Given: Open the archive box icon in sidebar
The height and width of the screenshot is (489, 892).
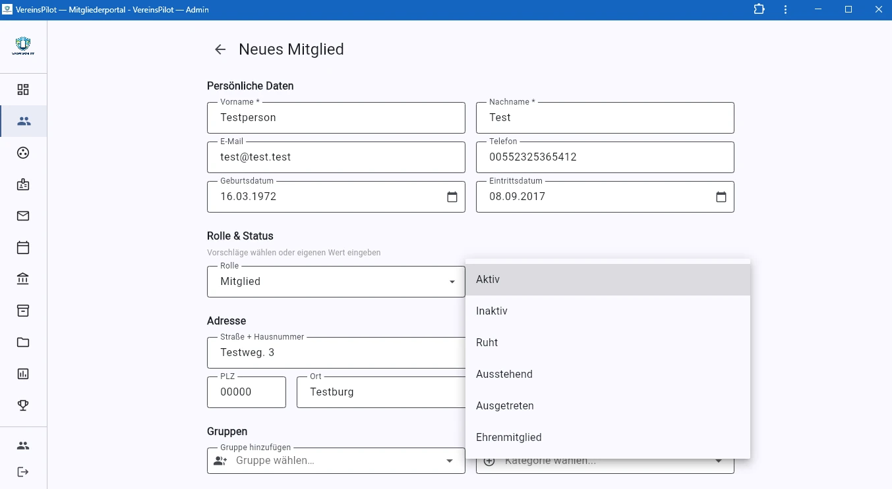Looking at the screenshot, I should (23, 310).
